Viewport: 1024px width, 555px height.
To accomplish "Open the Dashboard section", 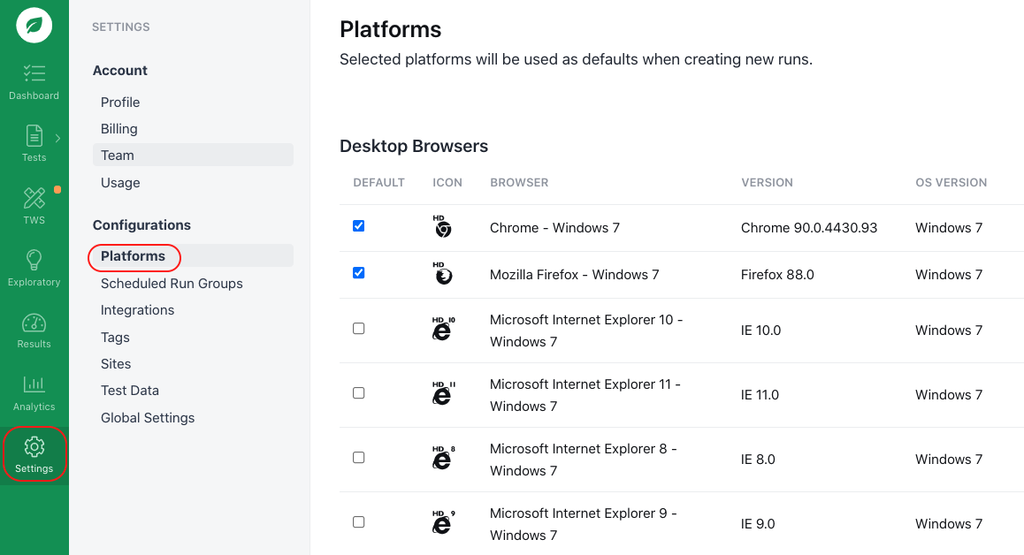I will click(x=34, y=81).
